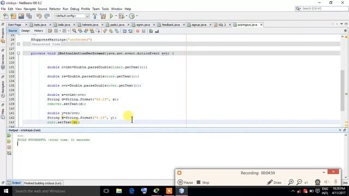Open the Debug menu
349x196 pixels.
pos(75,9)
